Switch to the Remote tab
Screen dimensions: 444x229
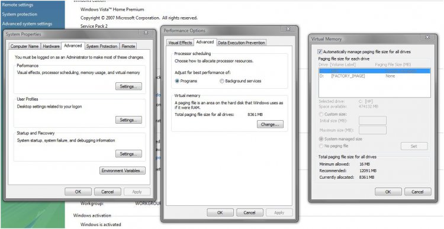tap(128, 46)
